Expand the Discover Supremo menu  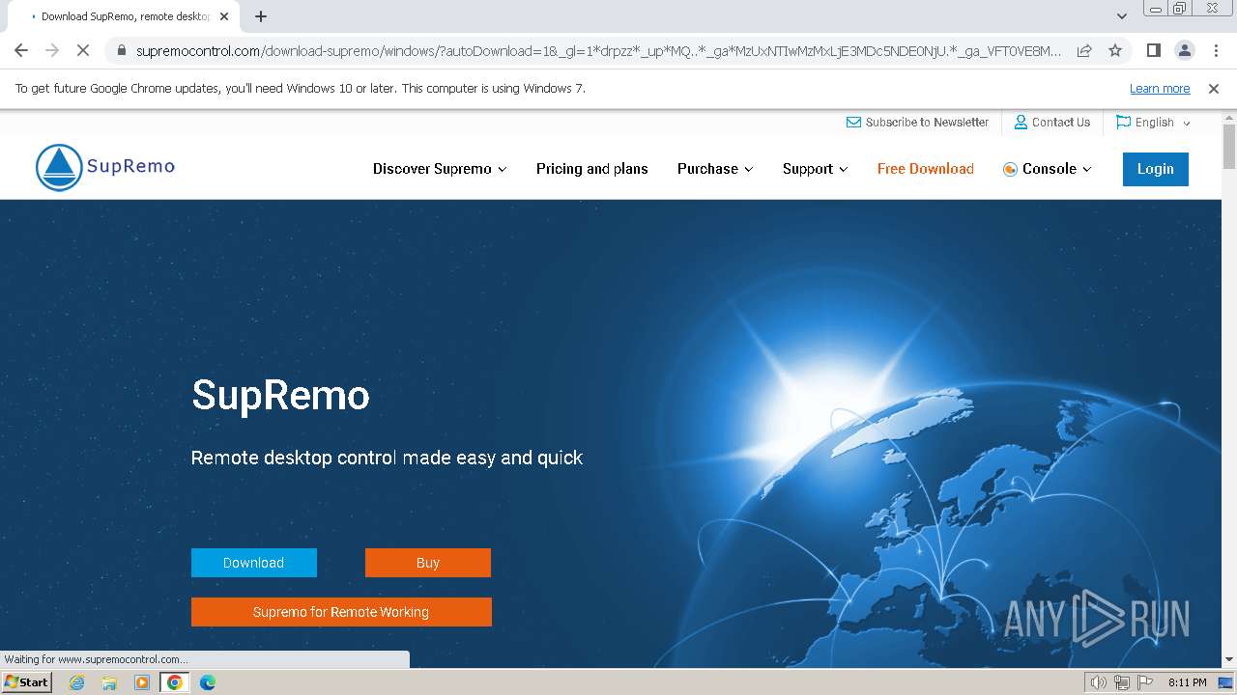coord(440,169)
